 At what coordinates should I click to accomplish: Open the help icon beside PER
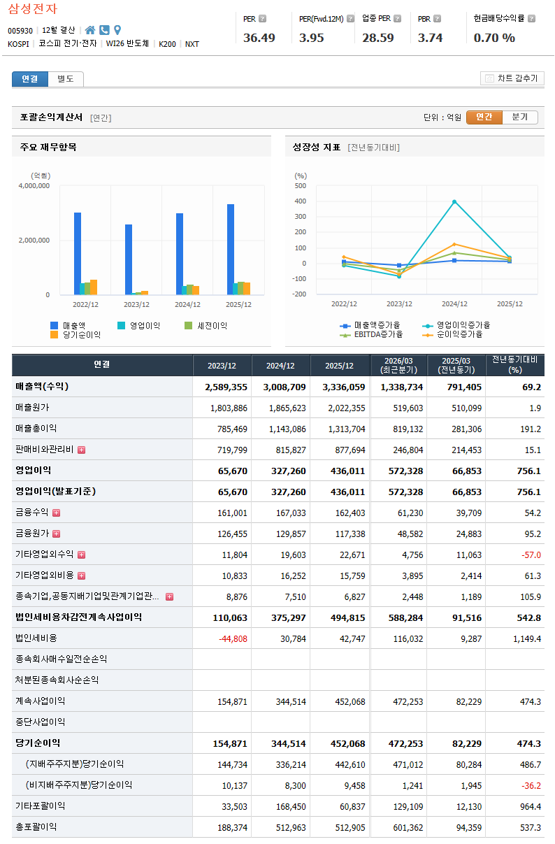(x=263, y=19)
